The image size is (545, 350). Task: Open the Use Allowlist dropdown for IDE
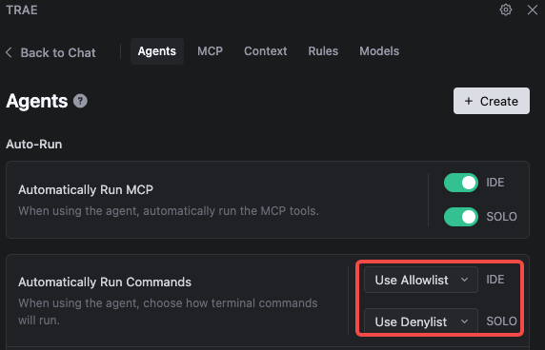point(421,280)
